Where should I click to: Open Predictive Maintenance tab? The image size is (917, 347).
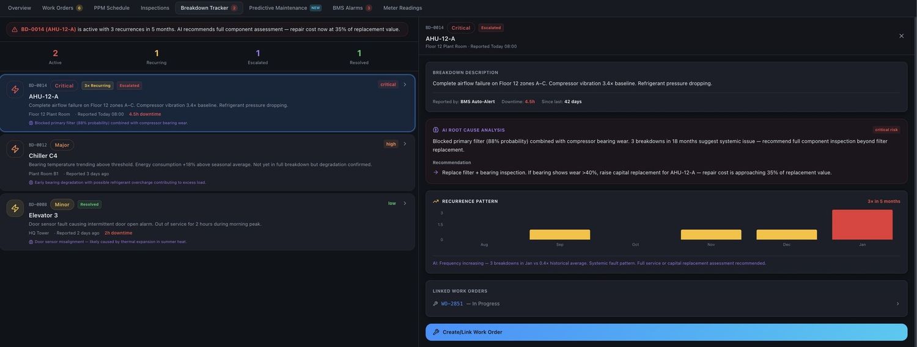click(285, 8)
